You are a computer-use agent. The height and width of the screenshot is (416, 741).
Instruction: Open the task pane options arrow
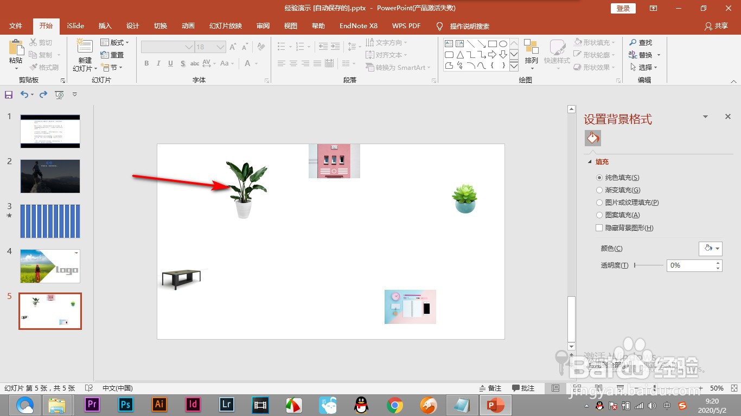(x=705, y=116)
